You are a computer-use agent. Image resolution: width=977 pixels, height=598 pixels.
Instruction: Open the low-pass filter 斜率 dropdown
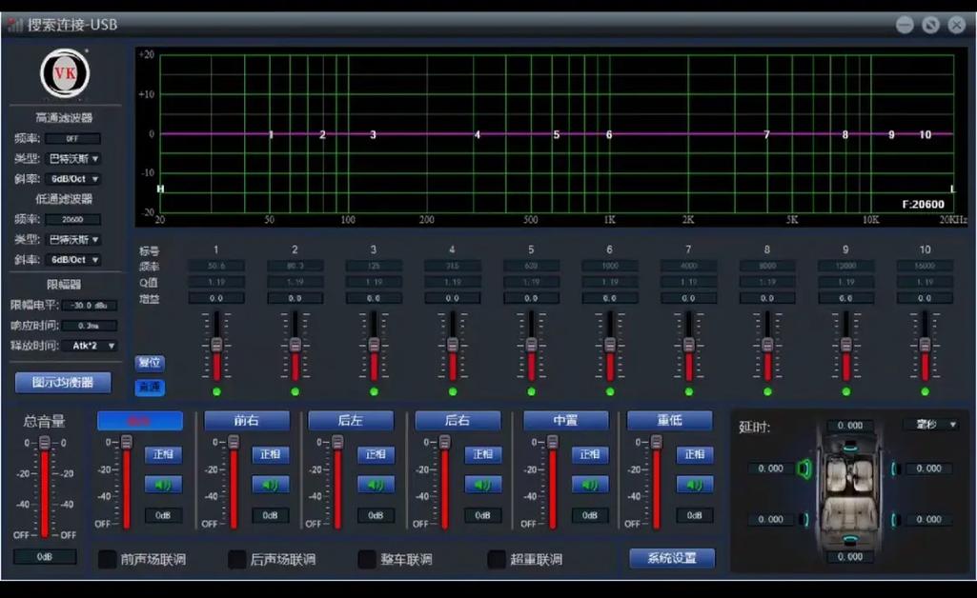tap(73, 260)
